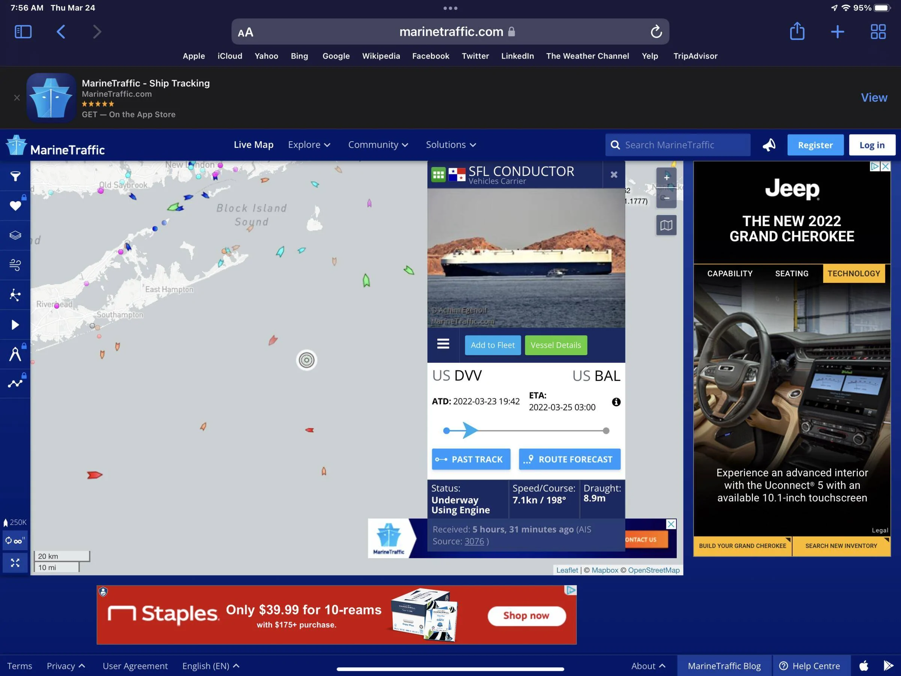Image resolution: width=901 pixels, height=676 pixels.
Task: Expand the Explore menu
Action: point(309,145)
